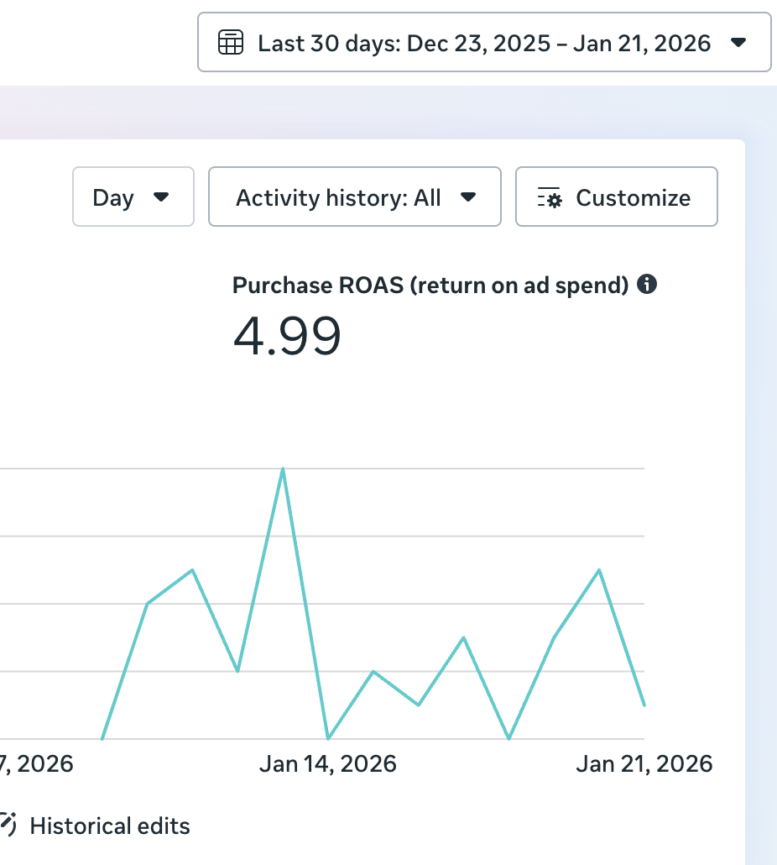Click the Customize button

(616, 197)
